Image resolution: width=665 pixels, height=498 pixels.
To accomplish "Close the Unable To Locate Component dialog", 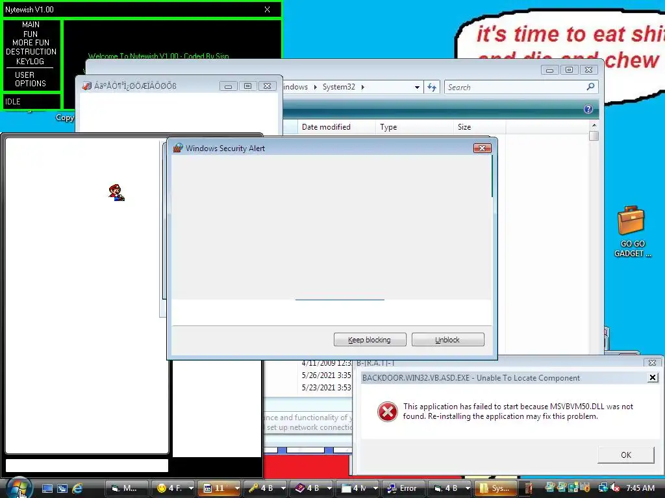I will coord(653,377).
